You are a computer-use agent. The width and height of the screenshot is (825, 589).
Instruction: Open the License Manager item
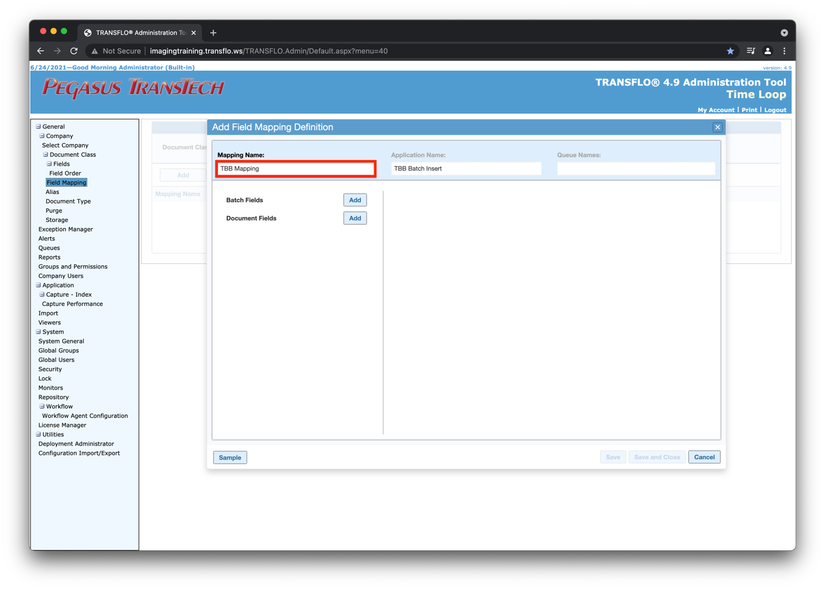pos(62,425)
